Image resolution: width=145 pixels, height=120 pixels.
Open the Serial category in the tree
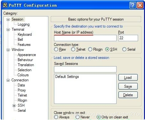(x=22, y=111)
